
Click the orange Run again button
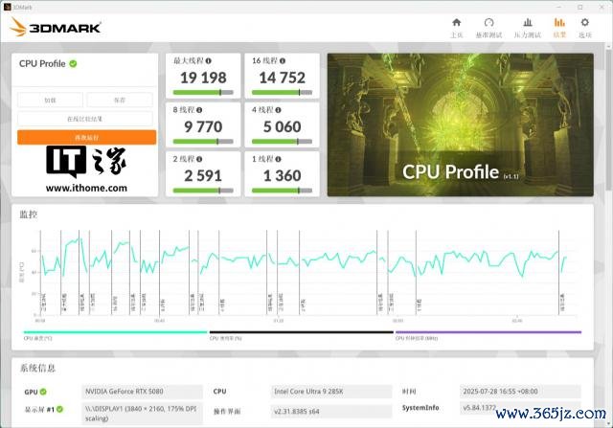86,137
